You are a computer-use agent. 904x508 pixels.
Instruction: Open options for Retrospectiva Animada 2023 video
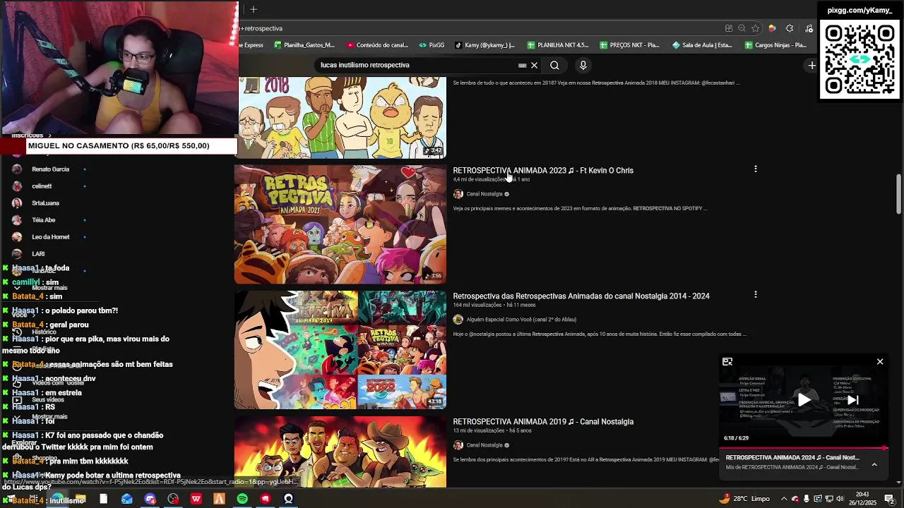click(x=756, y=169)
